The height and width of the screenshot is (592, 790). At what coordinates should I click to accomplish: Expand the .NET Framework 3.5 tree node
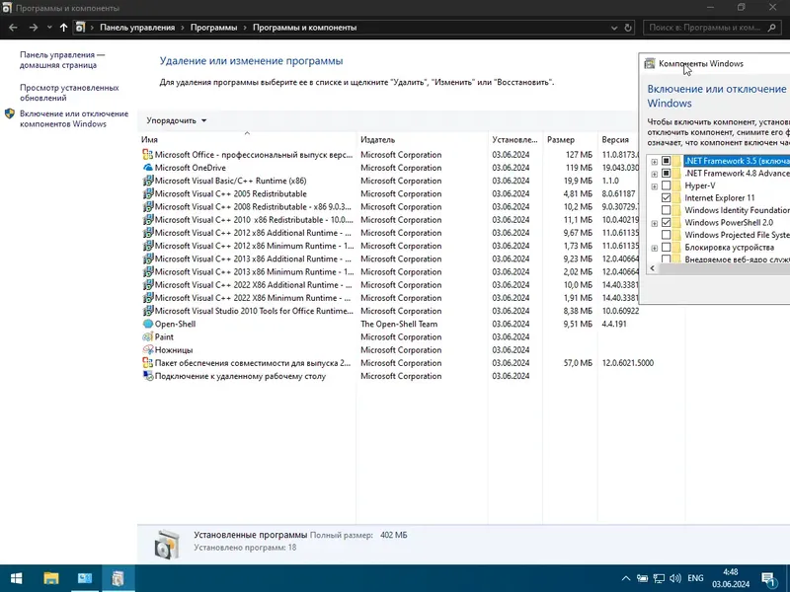pyautogui.click(x=654, y=160)
